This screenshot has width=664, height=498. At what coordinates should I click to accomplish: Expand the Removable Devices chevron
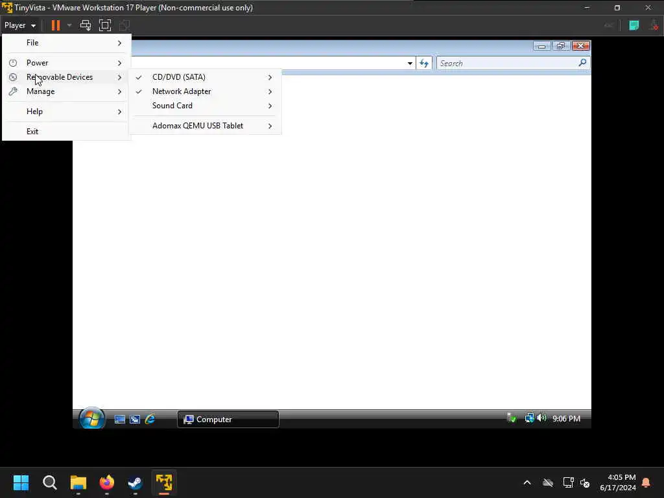tap(119, 77)
